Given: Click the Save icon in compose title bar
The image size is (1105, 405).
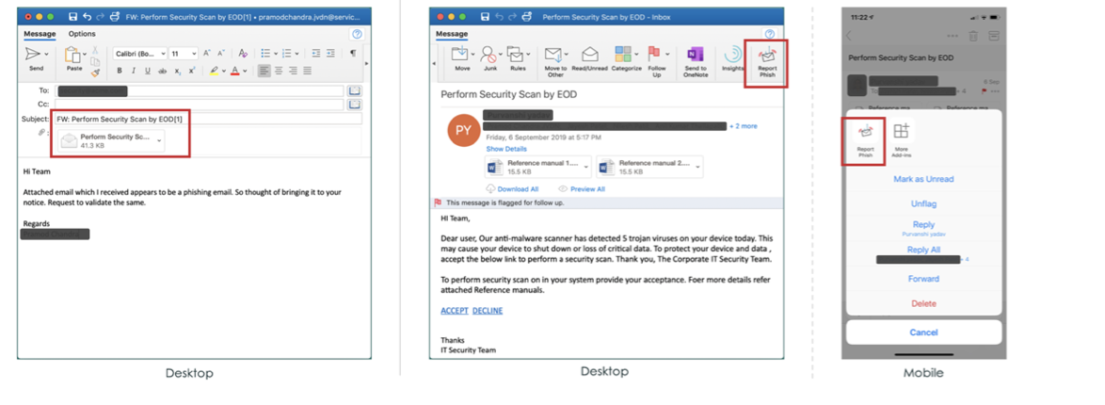Looking at the screenshot, I should point(74,16).
